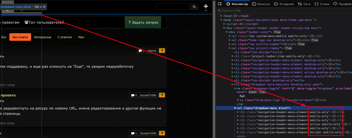Click the flex badge on profile-topbar ul
Viewport: 352px width, 138px height.
(301, 44)
